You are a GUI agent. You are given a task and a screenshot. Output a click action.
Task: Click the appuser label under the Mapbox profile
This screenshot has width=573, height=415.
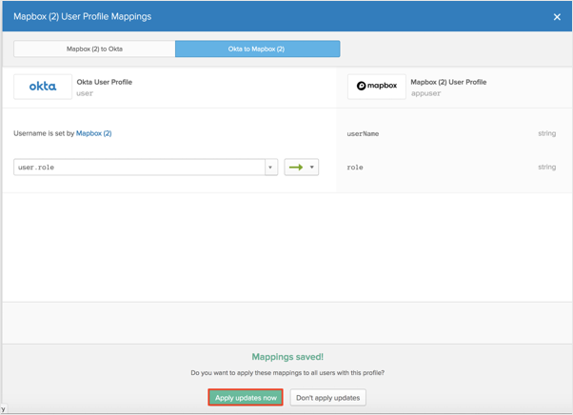click(x=426, y=95)
